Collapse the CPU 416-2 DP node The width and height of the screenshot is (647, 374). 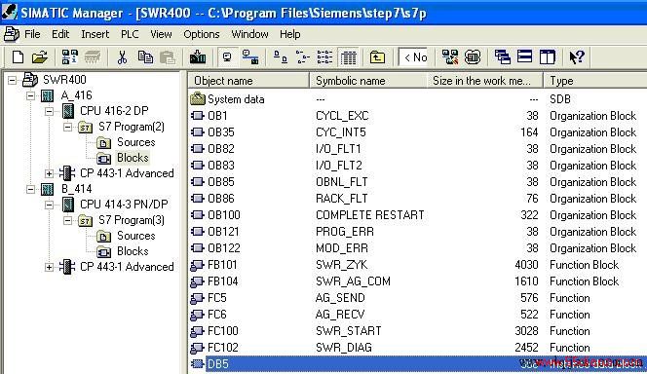click(49, 111)
